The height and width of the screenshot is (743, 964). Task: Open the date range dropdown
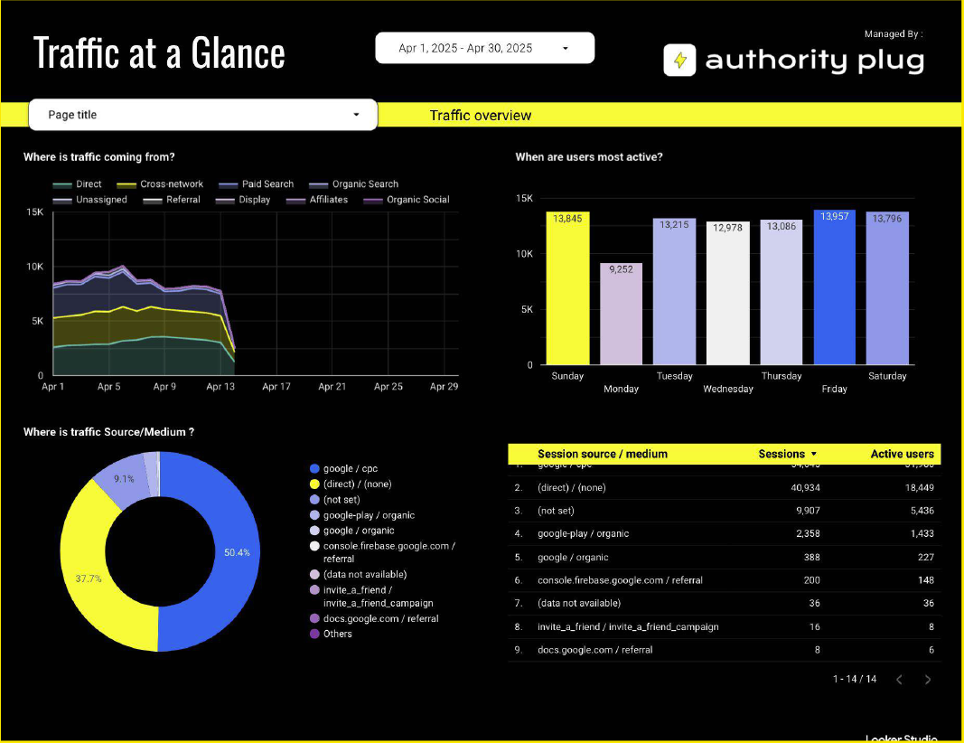484,49
